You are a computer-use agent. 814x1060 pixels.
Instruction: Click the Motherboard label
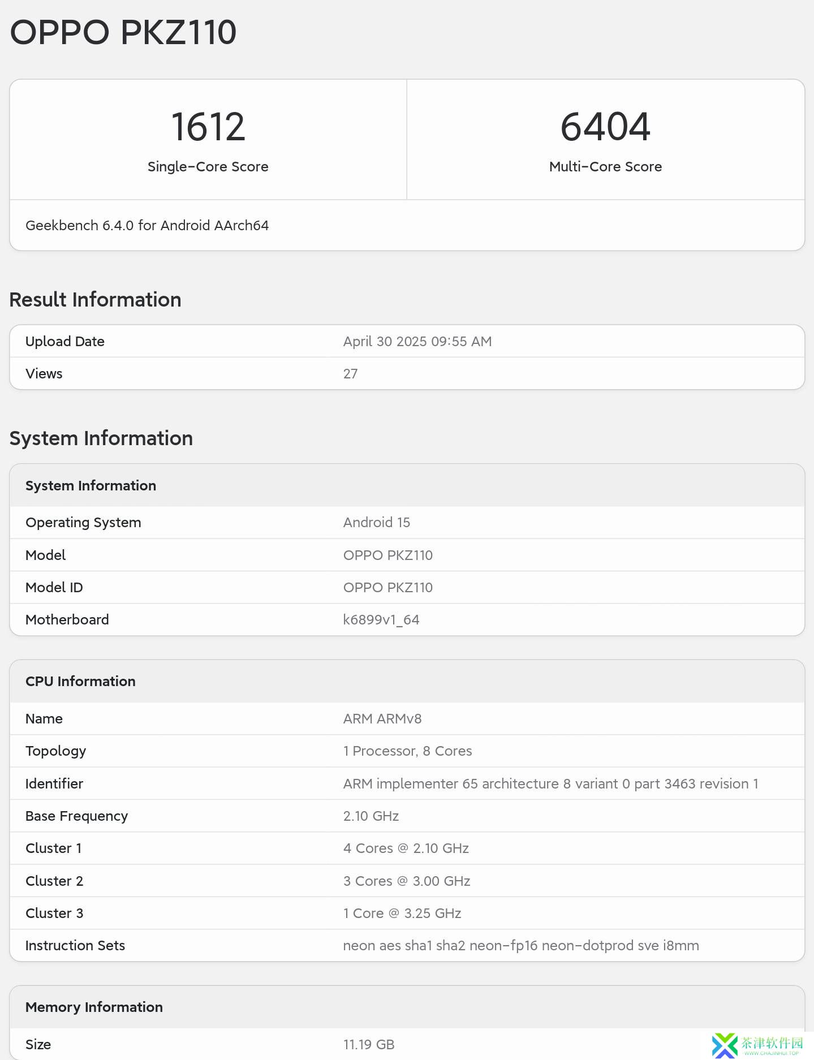[67, 620]
